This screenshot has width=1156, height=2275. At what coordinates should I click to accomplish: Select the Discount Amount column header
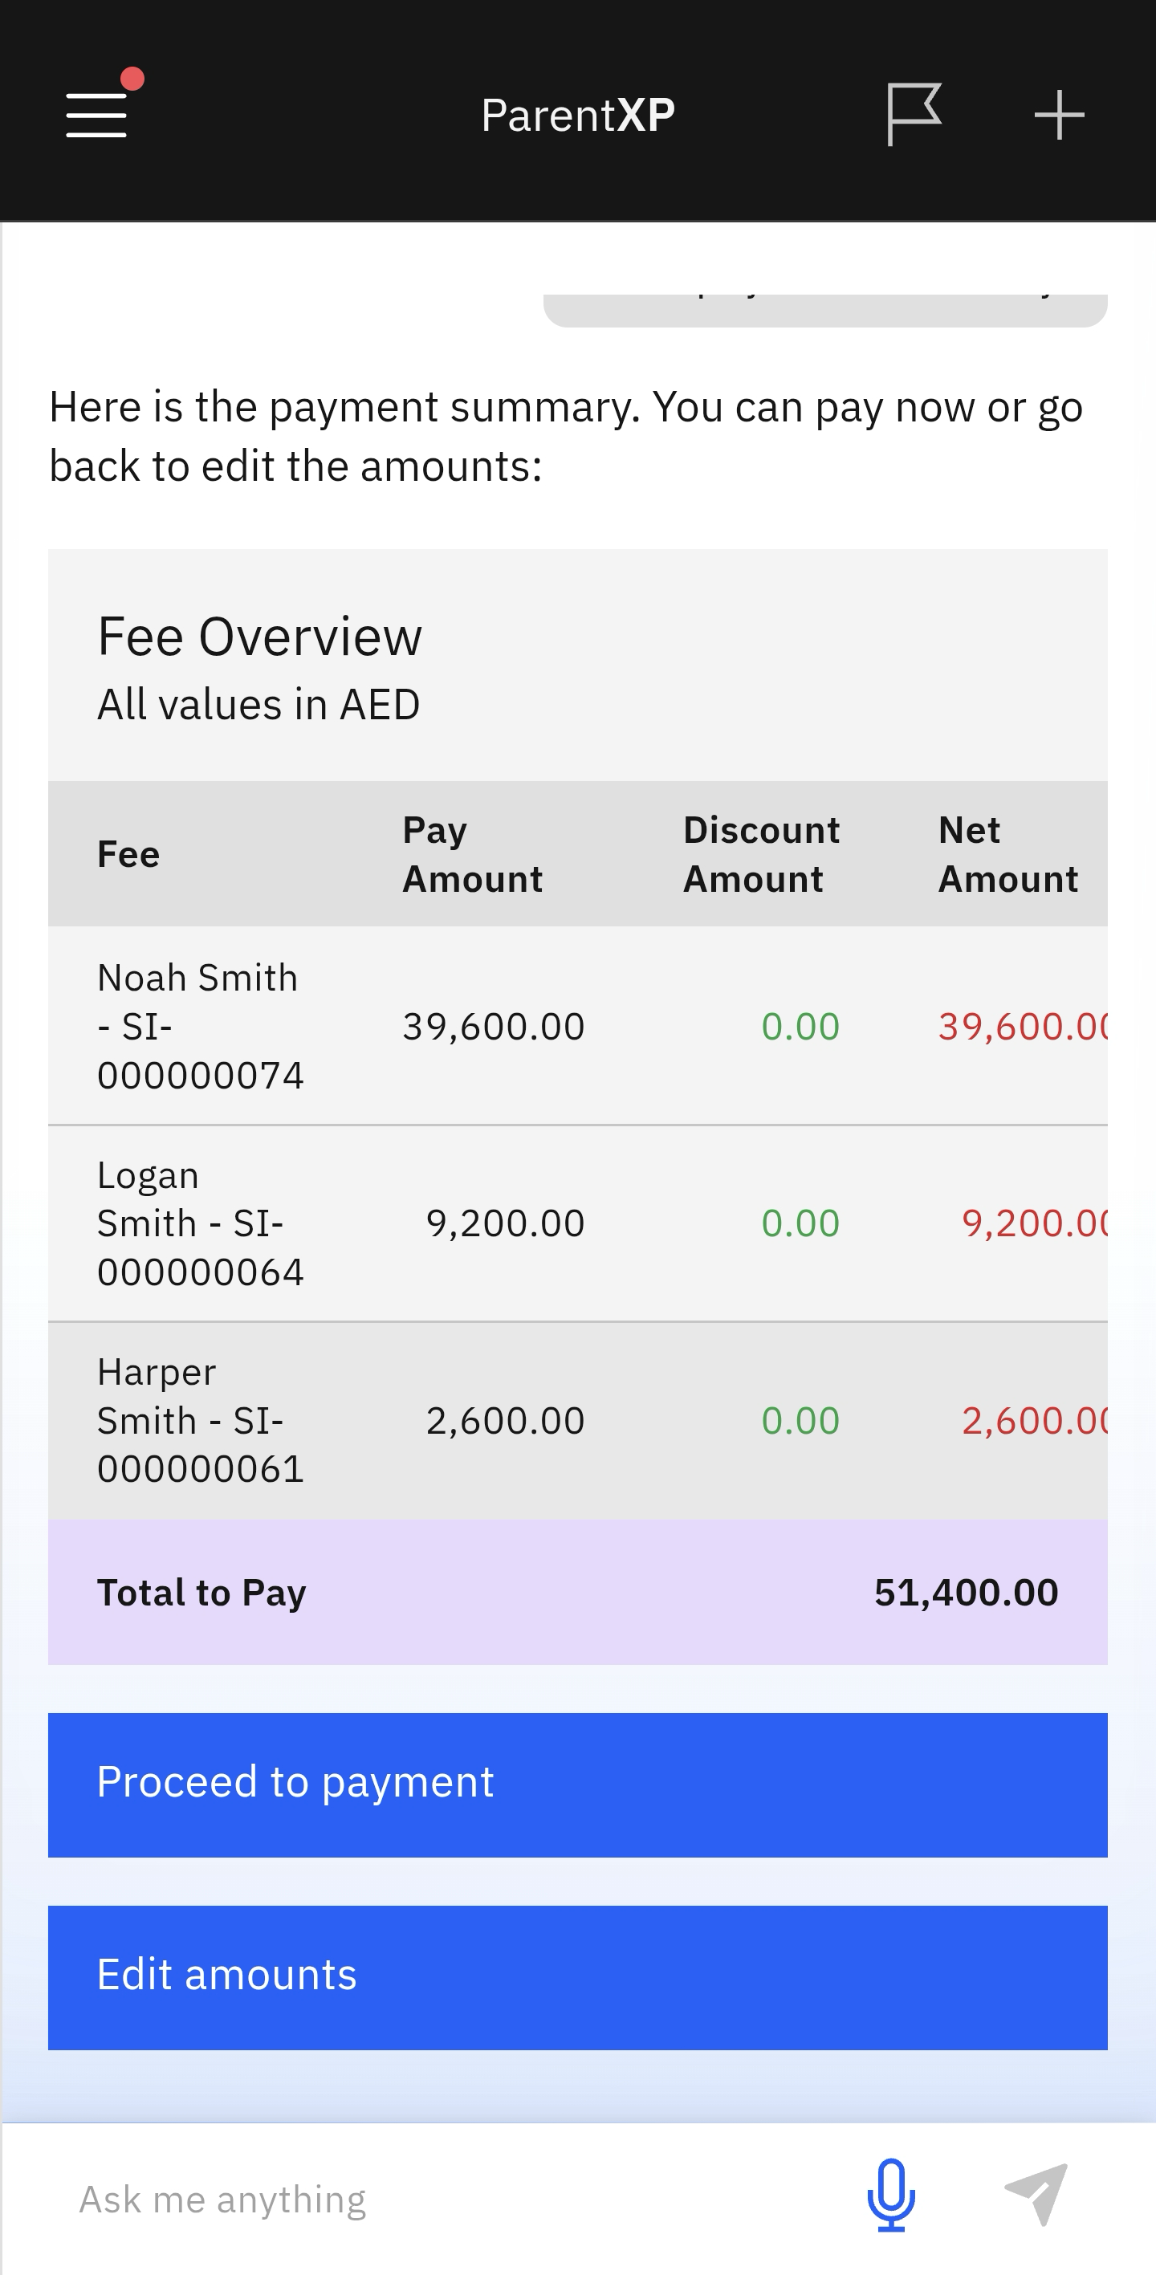click(761, 854)
